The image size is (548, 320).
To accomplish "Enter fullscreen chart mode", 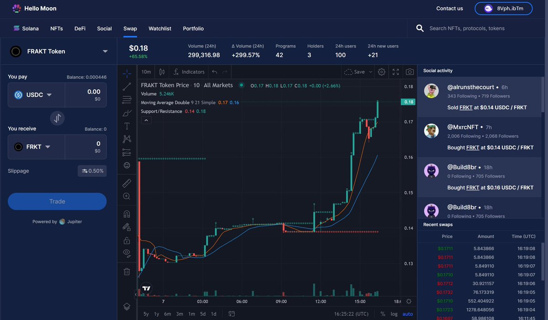I will click(396, 72).
